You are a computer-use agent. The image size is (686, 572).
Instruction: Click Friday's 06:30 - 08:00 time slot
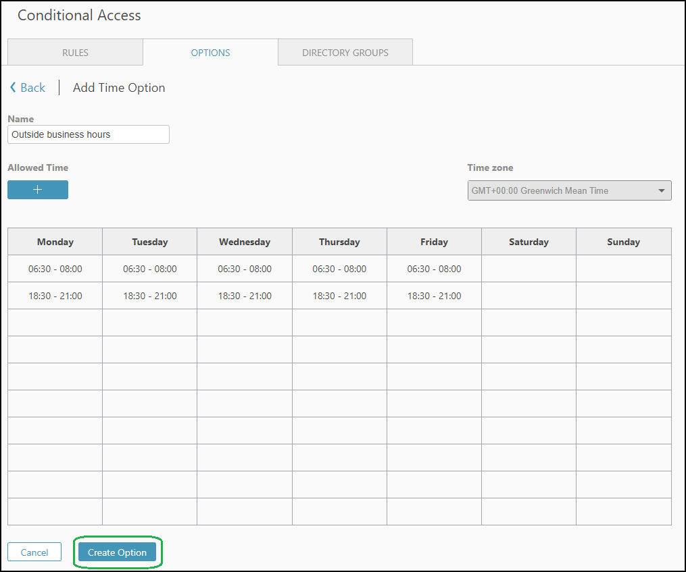[434, 269]
